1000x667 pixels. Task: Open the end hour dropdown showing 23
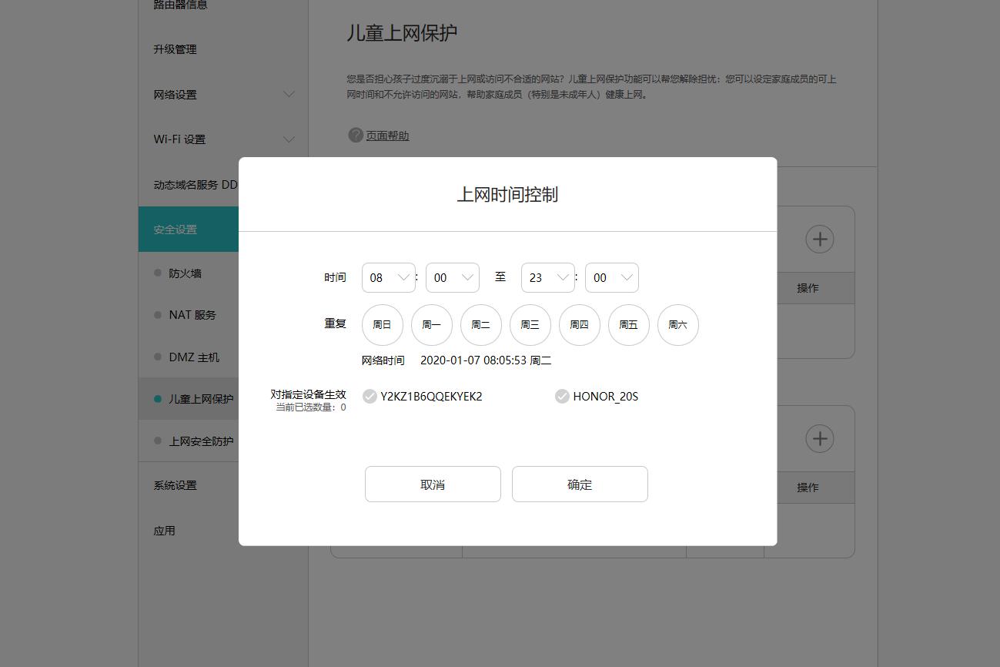(x=547, y=277)
